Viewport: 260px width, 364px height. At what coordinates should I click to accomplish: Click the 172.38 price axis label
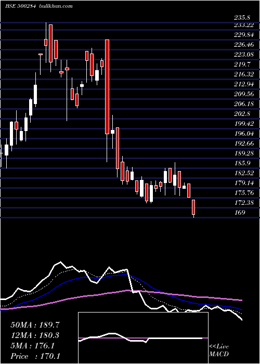[244, 203]
